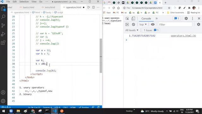
Task: Open a new Chrome tab
Action: click(165, 3)
